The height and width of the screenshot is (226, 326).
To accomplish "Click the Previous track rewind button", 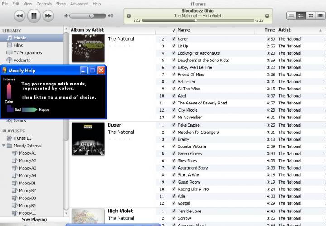I will (19, 16).
